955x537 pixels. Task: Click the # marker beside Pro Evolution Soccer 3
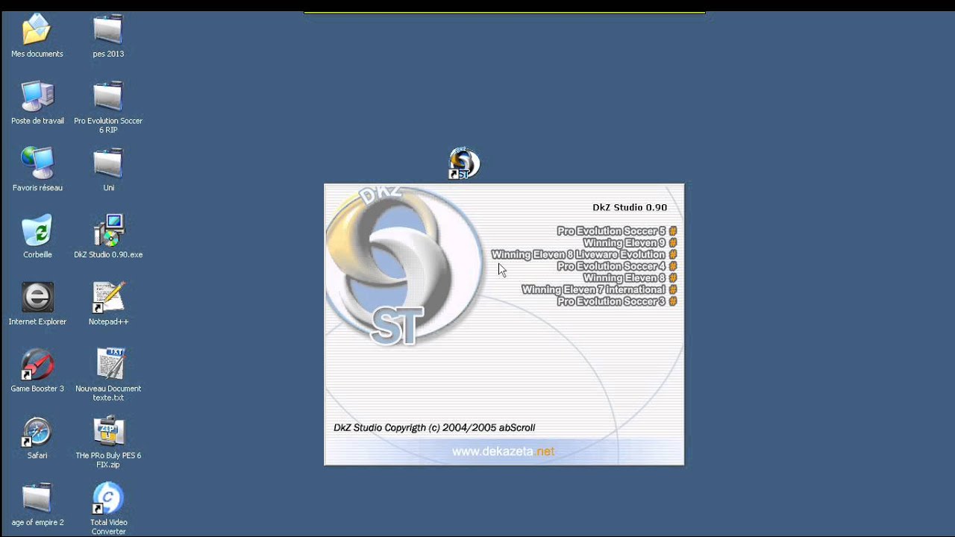(673, 301)
